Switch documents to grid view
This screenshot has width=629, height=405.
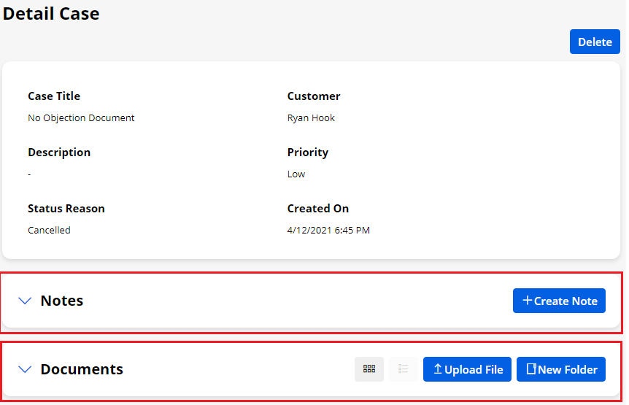point(368,369)
